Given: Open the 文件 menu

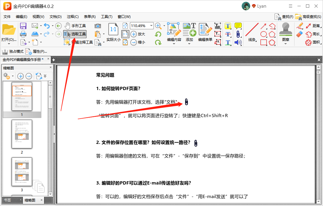Looking at the screenshot, I should tap(7, 17).
